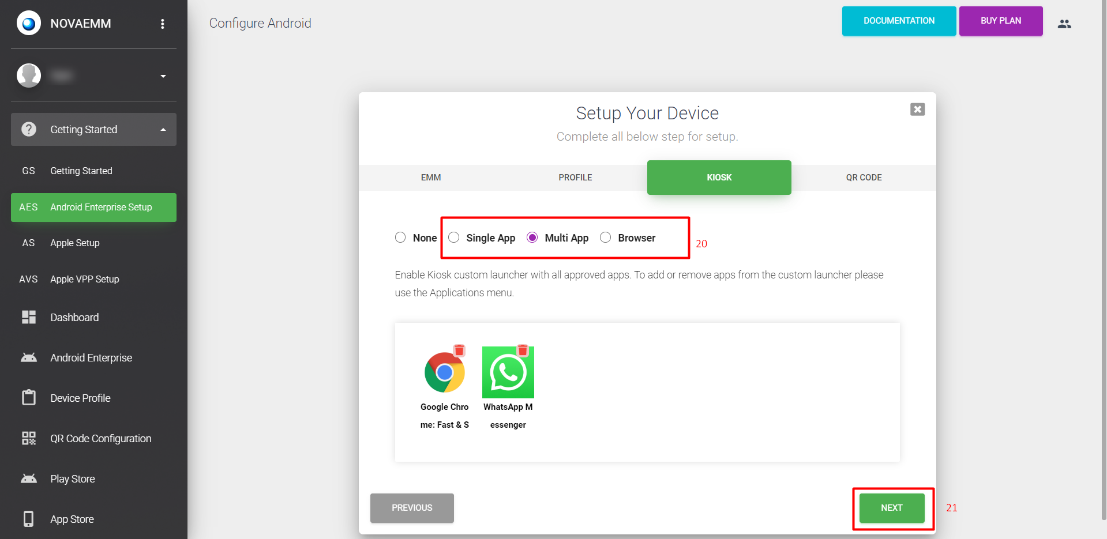Click the Configure Android page title
The image size is (1107, 539).
[x=260, y=23]
